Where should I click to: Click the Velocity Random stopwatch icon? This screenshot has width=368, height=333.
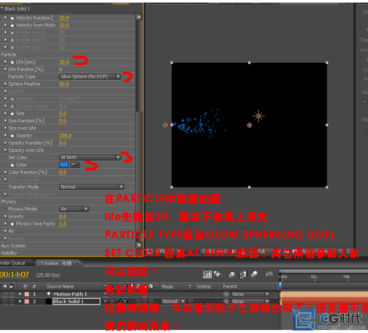click(12, 18)
